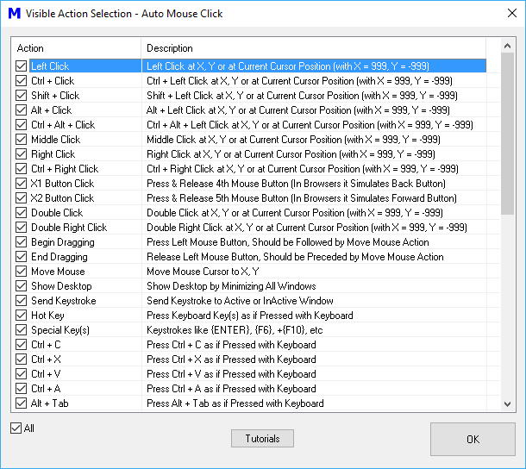Uncheck the Left Click action checkbox
Viewport: 526px width, 469px height.
(22, 66)
